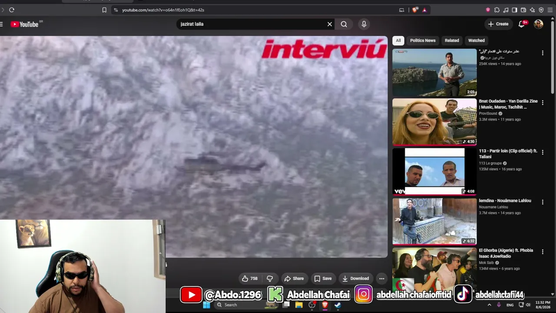Clear the search query with the X
The width and height of the screenshot is (556, 313).
pos(330,24)
